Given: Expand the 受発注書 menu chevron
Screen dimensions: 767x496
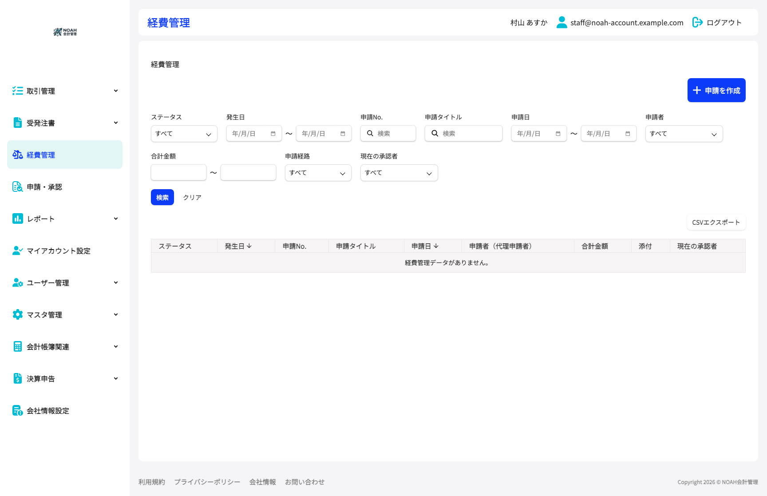Looking at the screenshot, I should tap(116, 123).
